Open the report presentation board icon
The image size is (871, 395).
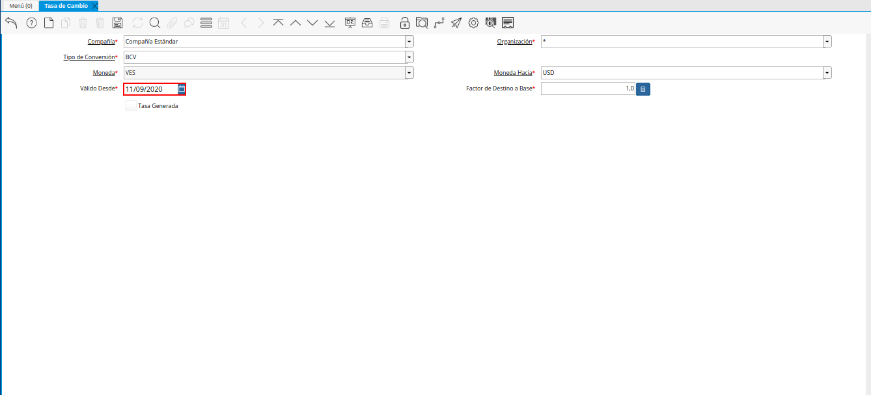click(350, 23)
